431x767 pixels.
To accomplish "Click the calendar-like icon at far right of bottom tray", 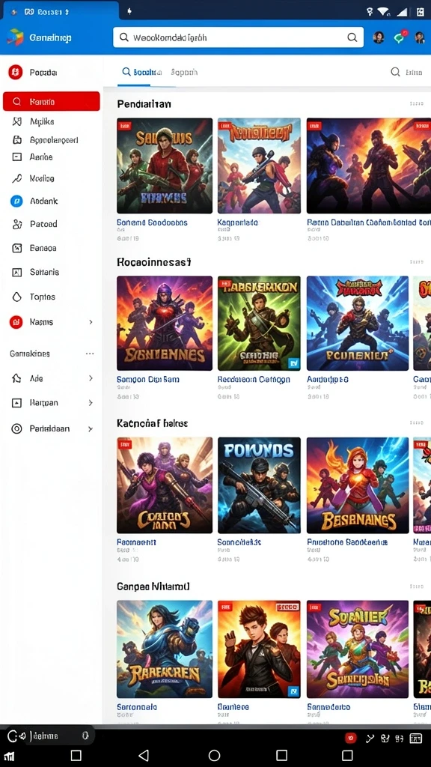I will point(416,739).
